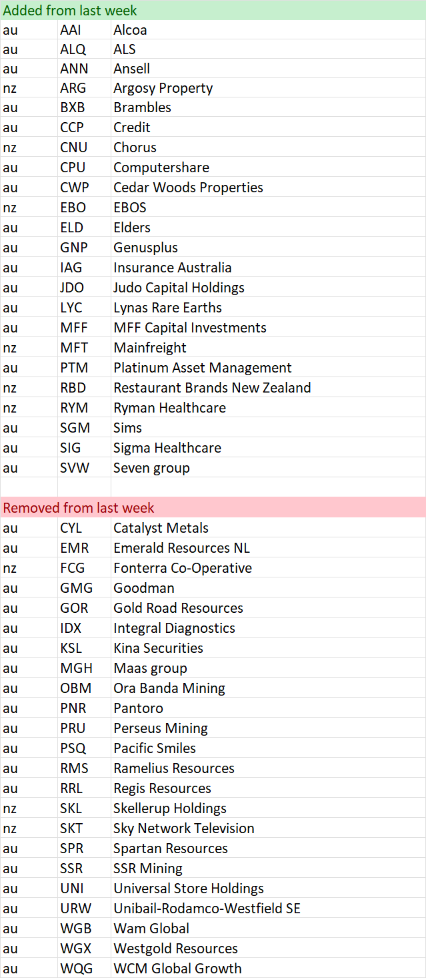Screen dimensions: 426x978
Task: Click the Seven group cell
Action: pos(268,467)
